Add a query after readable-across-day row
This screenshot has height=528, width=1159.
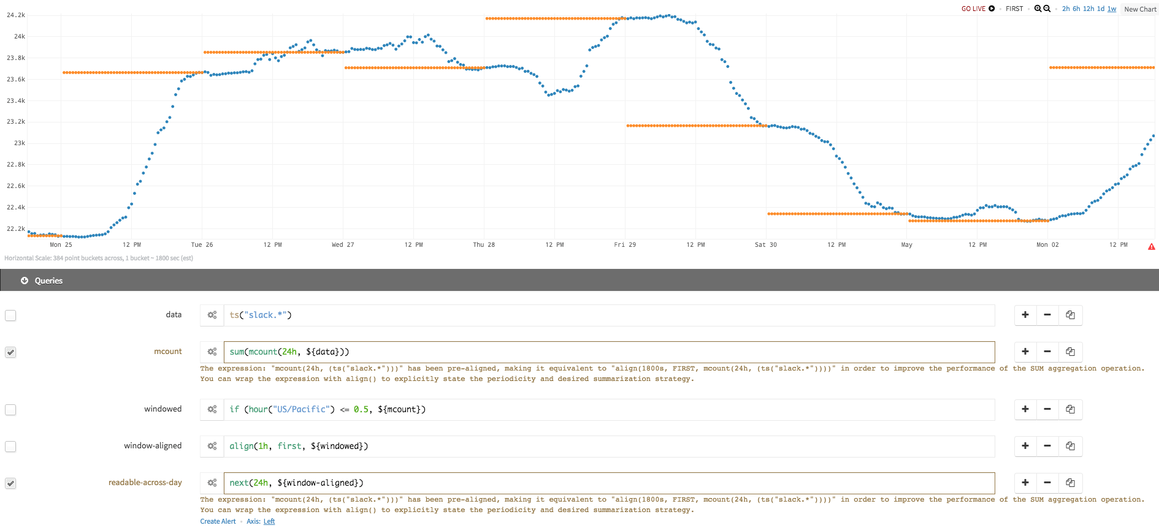pos(1025,483)
